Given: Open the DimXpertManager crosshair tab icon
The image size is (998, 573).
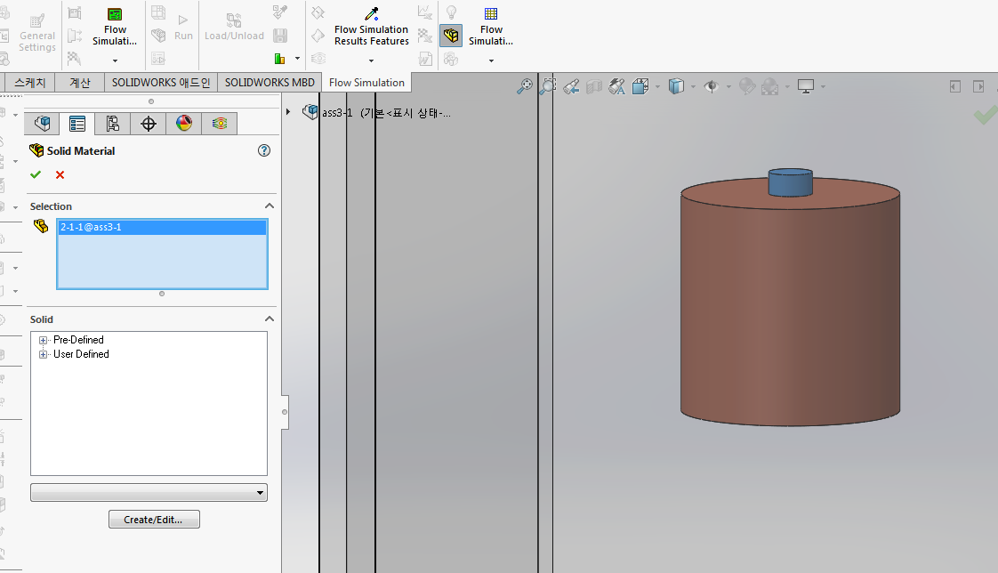Looking at the screenshot, I should tap(149, 124).
